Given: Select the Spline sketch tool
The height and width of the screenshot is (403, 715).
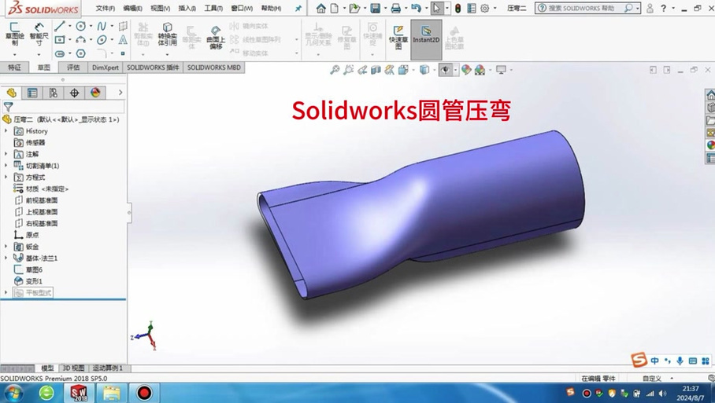Looking at the screenshot, I should coord(102,27).
